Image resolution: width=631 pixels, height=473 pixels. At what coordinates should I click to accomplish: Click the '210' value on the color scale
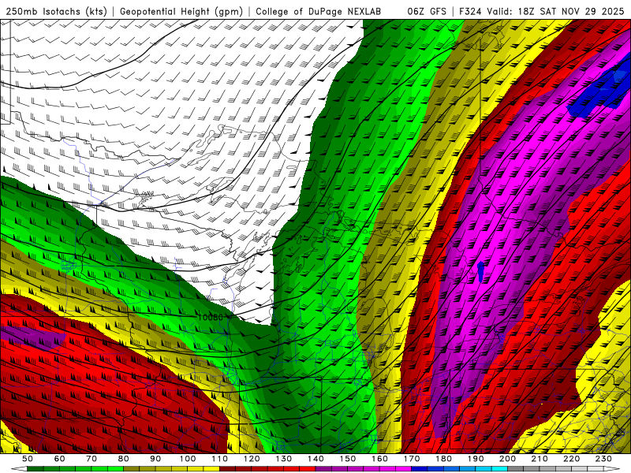click(540, 459)
